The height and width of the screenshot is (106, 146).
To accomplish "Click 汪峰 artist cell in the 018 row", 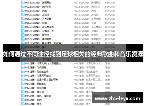I will pos(107,72).
